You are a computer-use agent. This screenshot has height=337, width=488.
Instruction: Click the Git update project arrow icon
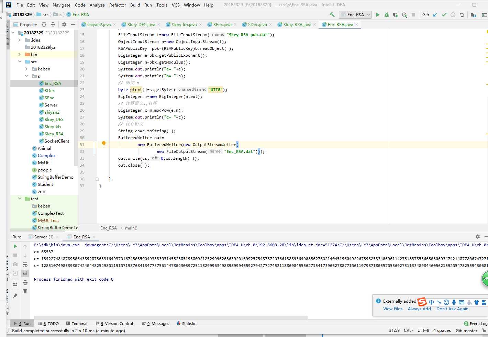coord(435,15)
